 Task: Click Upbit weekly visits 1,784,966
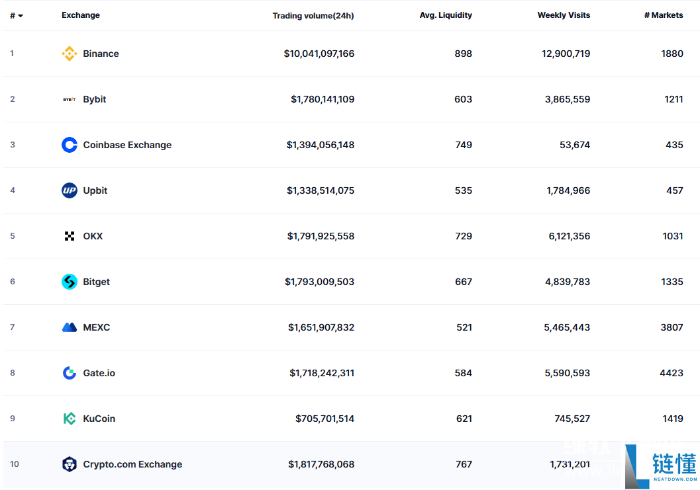[x=568, y=190]
